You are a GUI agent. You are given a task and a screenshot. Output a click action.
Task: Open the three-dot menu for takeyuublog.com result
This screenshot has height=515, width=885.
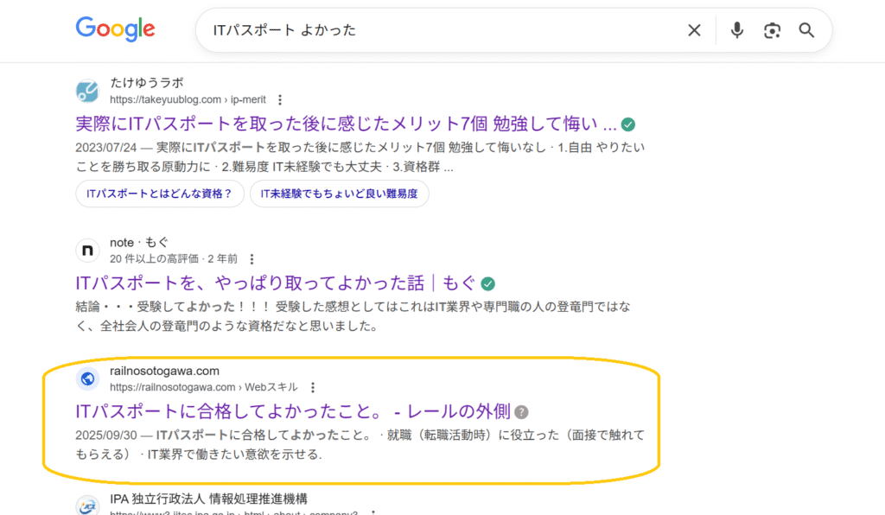(279, 100)
